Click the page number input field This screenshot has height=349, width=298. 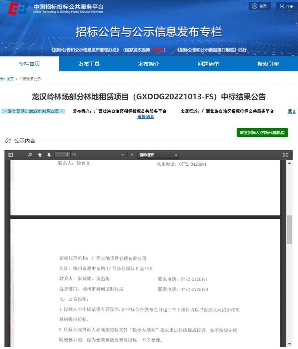(63, 155)
